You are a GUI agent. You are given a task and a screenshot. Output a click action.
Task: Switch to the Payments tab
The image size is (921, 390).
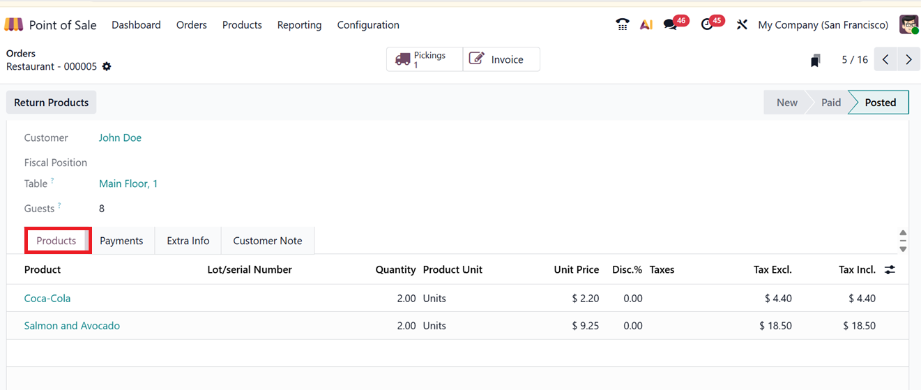[x=121, y=241]
